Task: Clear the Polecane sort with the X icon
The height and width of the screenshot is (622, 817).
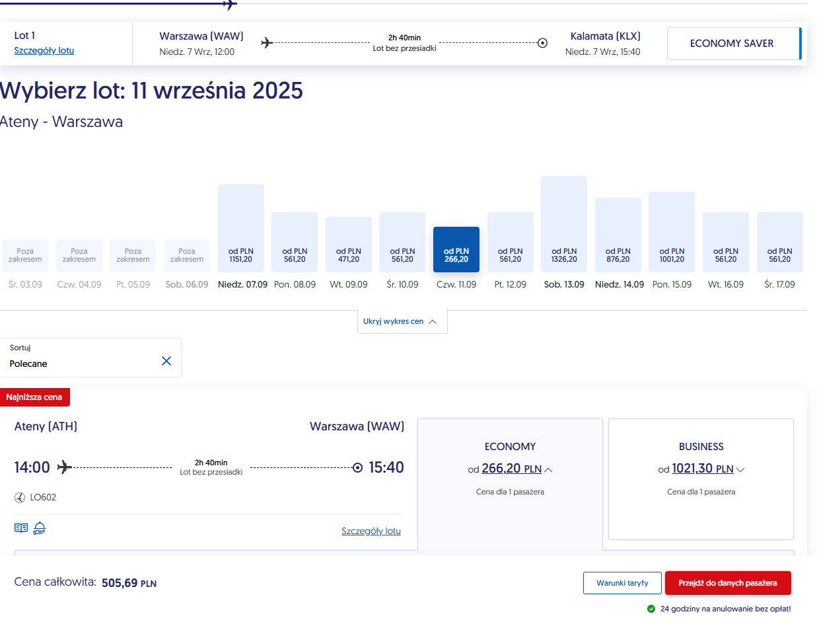Action: 166,361
